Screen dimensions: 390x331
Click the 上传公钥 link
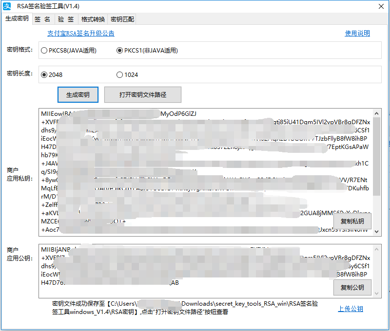coord(351,309)
